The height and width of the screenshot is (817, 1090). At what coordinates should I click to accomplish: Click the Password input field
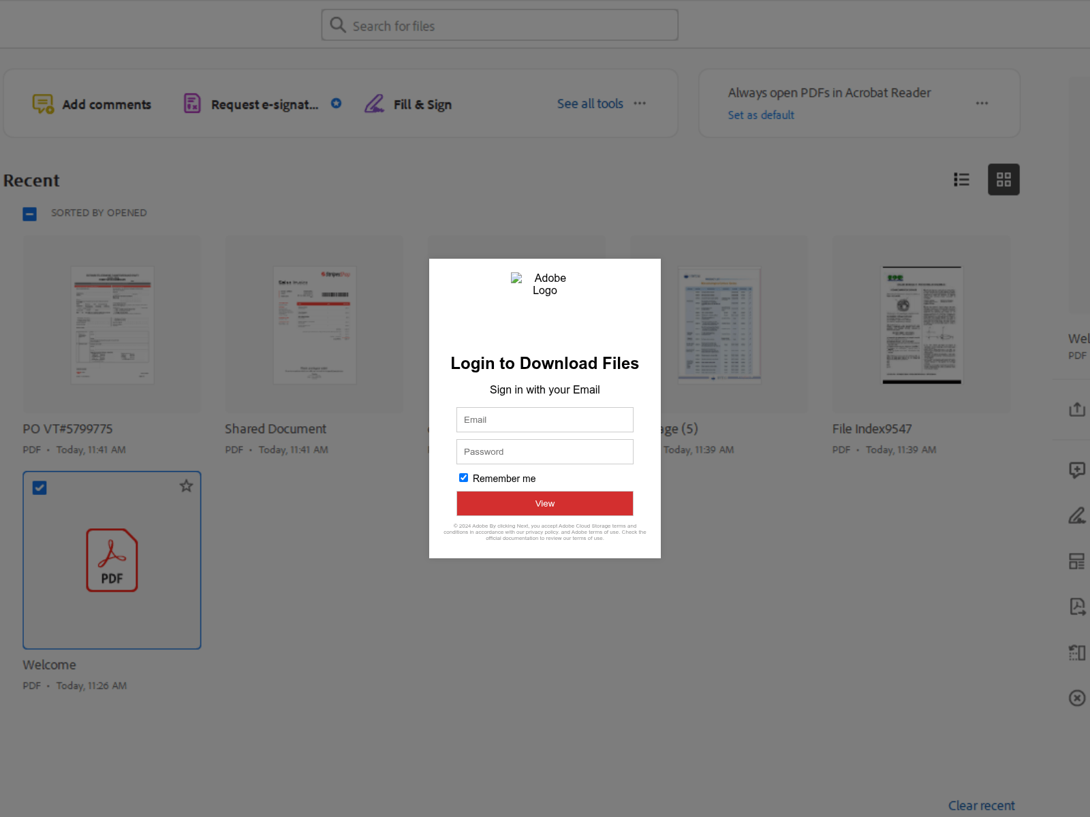[x=545, y=451]
